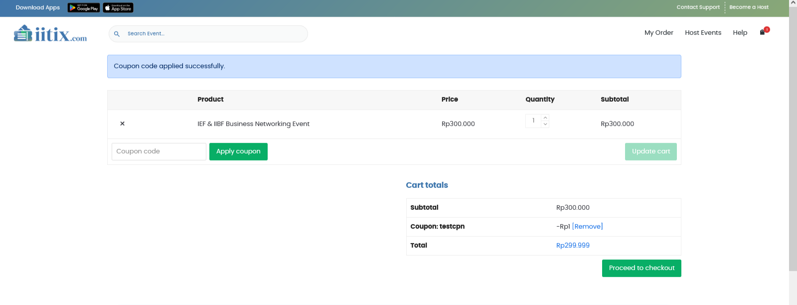Viewport: 797px width, 305px height.
Task: Go to Host Events page
Action: click(703, 33)
